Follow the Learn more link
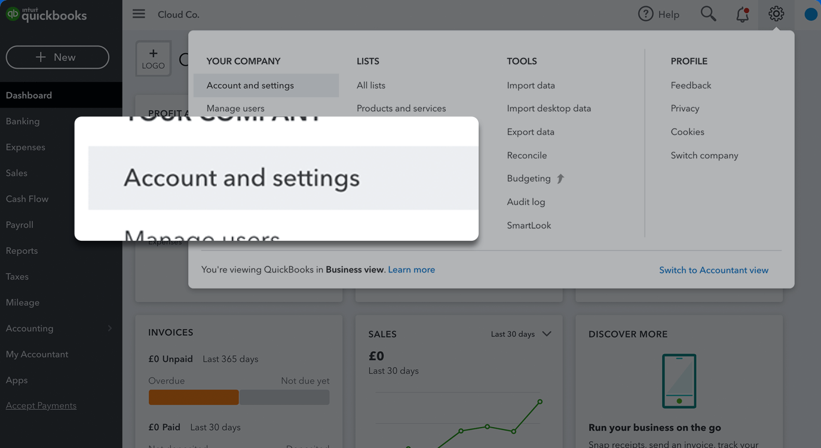The image size is (821, 448). pos(412,270)
